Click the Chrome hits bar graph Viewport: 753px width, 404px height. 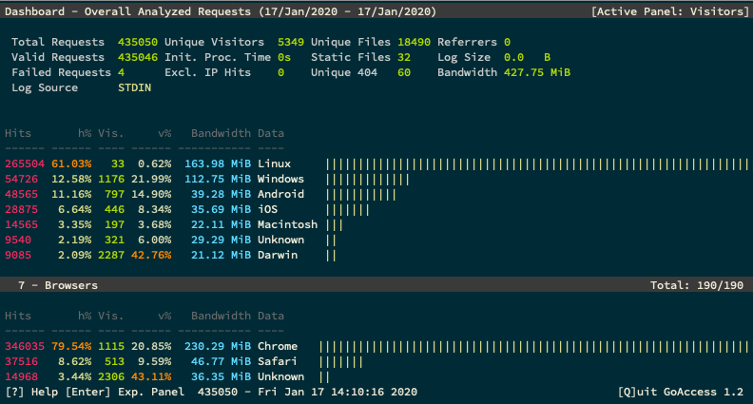click(534, 347)
